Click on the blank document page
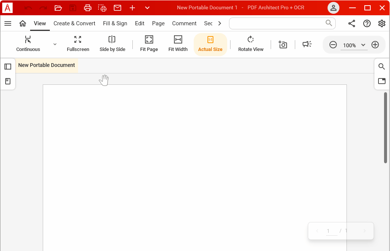This screenshot has width=390, height=251. pos(195,168)
